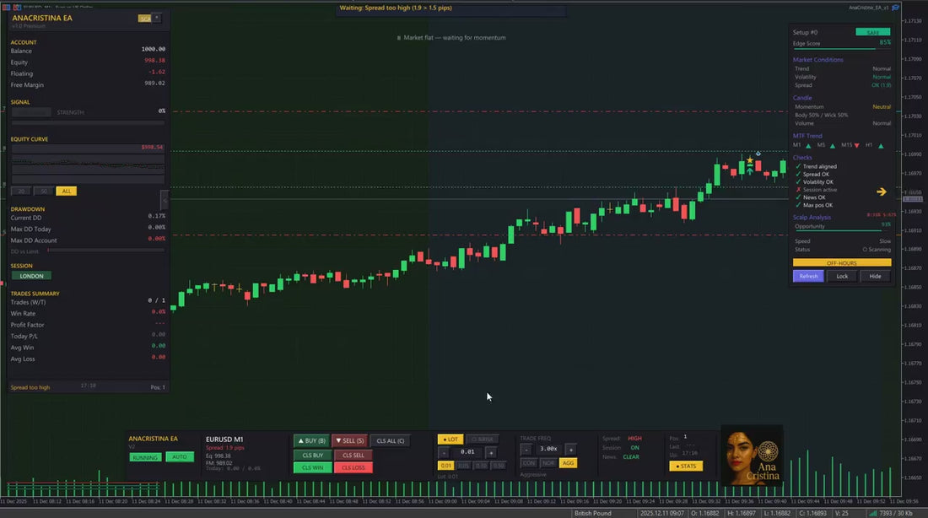This screenshot has height=518, width=928.
Task: Click the M15 red down-trend triangle
Action: coord(857,145)
